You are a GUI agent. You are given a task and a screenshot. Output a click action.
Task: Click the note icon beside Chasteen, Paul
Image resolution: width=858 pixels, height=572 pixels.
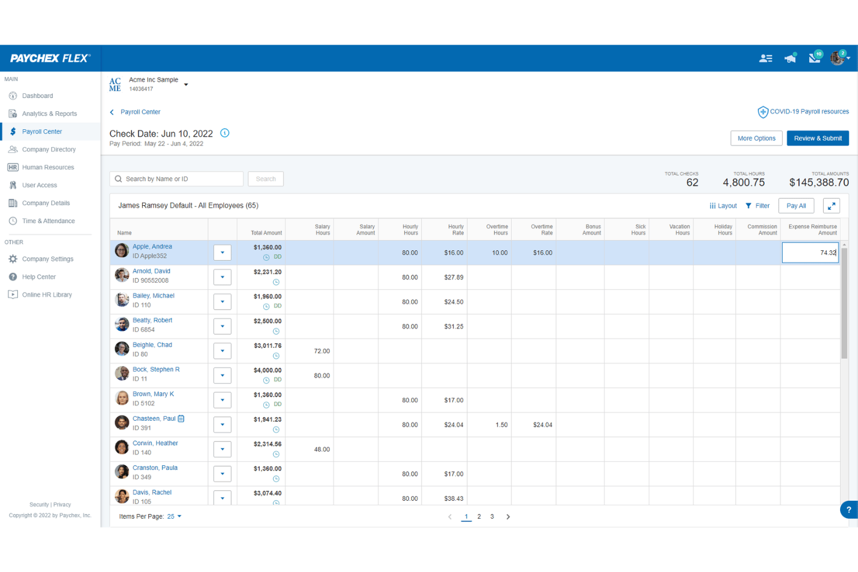[181, 418]
